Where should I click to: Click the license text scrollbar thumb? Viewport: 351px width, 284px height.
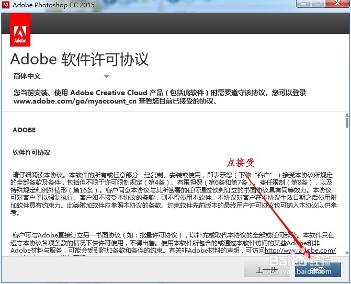(347, 123)
